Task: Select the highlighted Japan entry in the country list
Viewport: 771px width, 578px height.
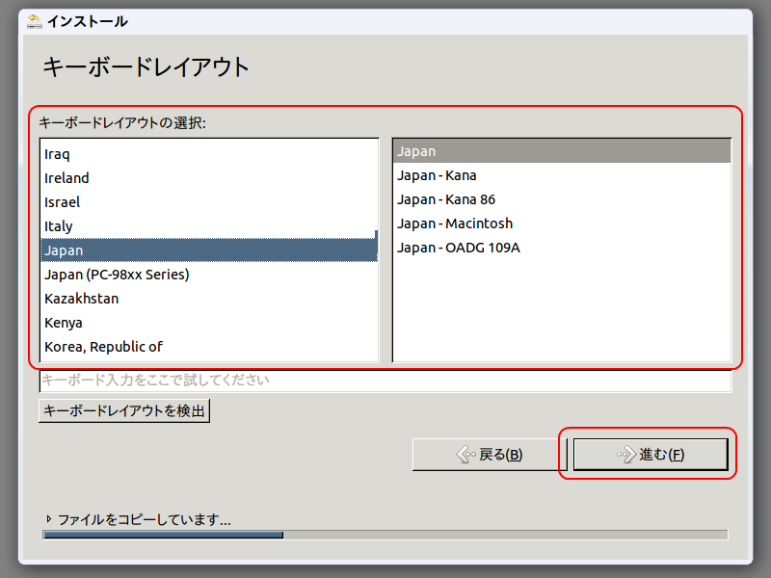Action: coord(208,250)
